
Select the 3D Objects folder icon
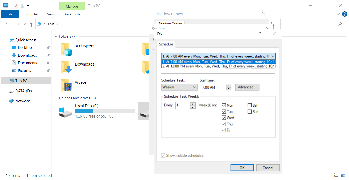(67, 49)
